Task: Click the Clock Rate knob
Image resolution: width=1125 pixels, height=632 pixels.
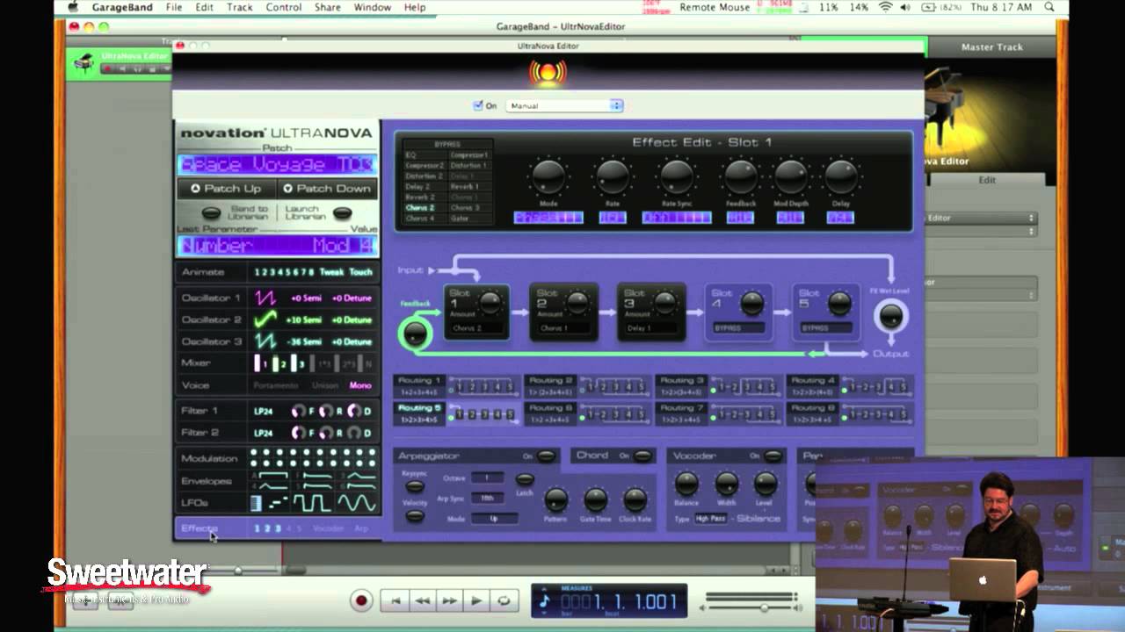Action: pyautogui.click(x=635, y=499)
